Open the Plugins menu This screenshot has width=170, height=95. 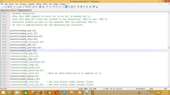coord(56,4)
